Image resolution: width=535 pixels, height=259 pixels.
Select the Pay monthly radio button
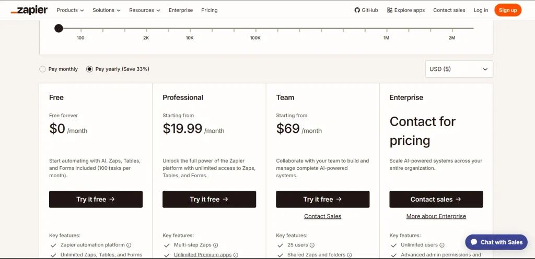[x=43, y=69]
